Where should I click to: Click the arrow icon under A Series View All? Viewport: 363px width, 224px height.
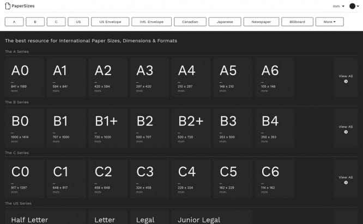coord(346,82)
